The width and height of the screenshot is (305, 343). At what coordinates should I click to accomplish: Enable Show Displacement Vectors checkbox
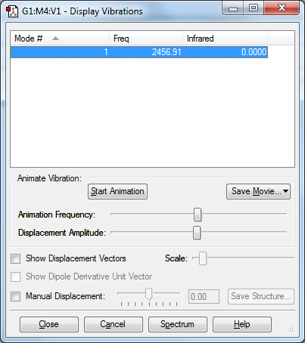point(16,258)
